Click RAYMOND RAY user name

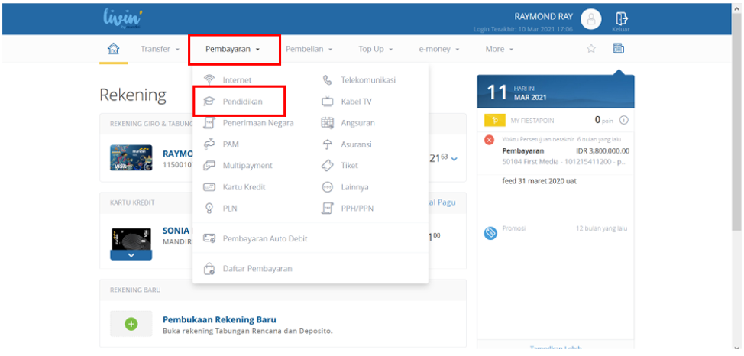point(544,17)
